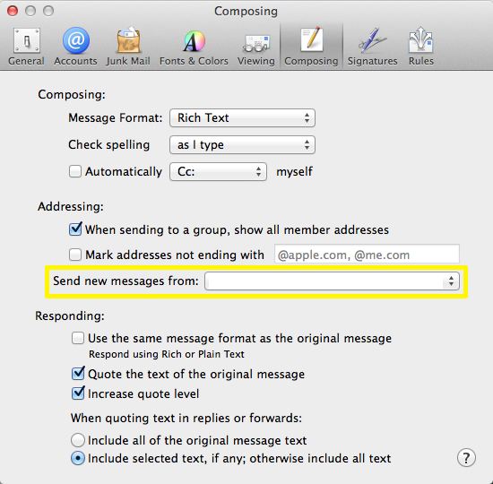Enable Automatically Cc myself checkbox
Viewport: 493px width, 484px height.
tap(75, 171)
